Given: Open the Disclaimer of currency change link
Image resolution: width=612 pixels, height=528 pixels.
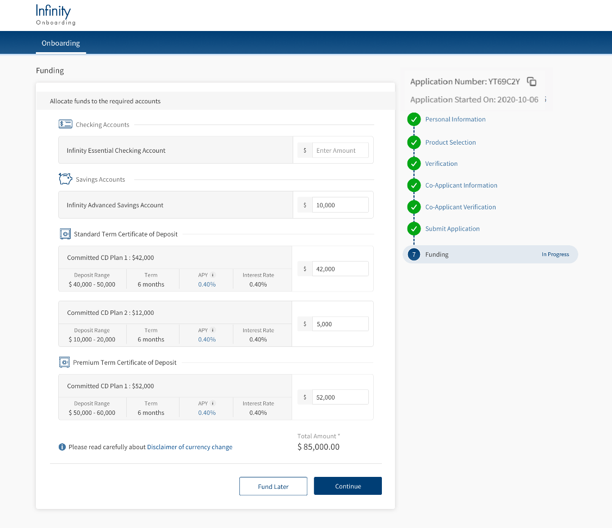Looking at the screenshot, I should click(189, 447).
